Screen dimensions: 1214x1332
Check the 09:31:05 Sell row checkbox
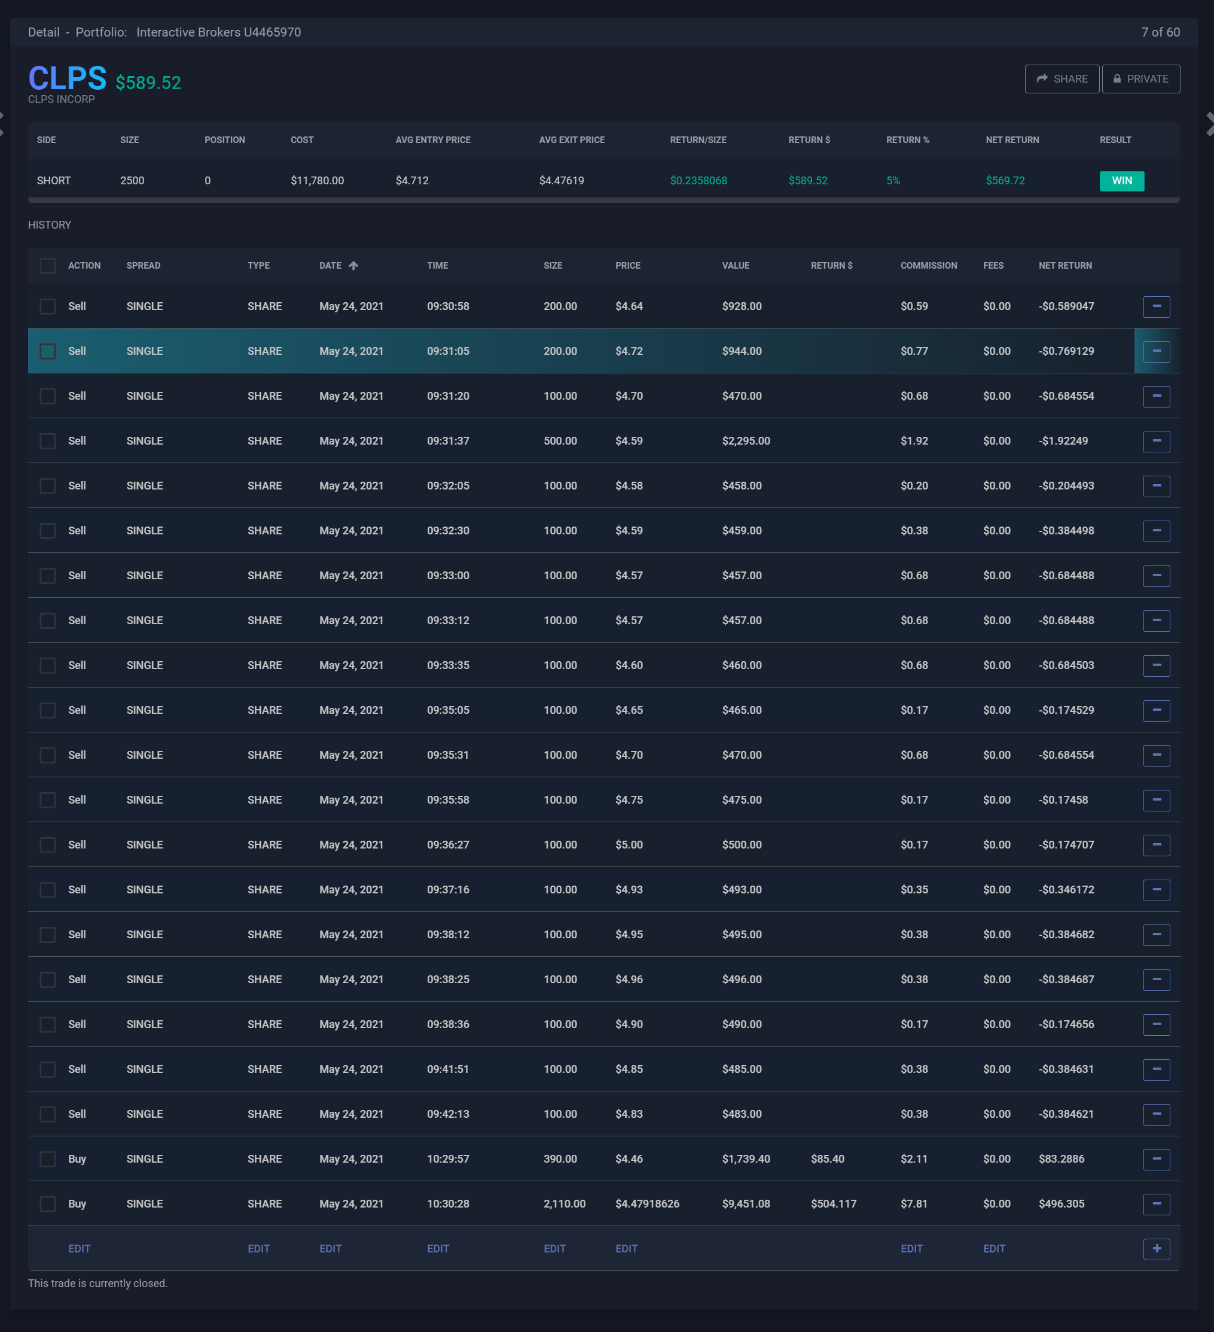[x=48, y=351]
